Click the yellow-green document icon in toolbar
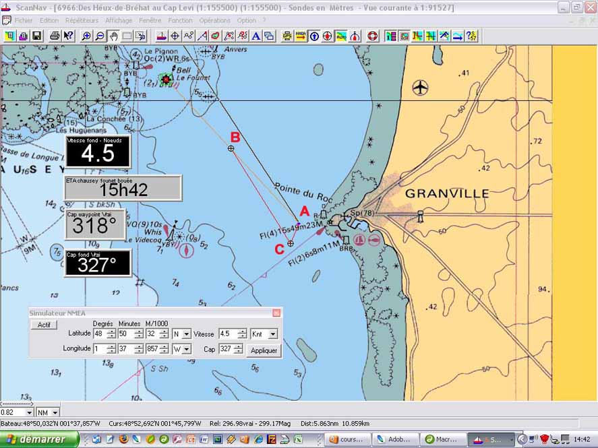This screenshot has width=598, height=448. (x=10, y=36)
